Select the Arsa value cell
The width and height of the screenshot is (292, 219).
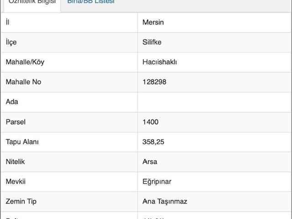[150, 162]
